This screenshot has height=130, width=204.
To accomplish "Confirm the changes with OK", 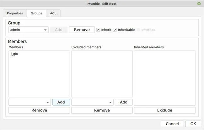I will pos(193,124).
